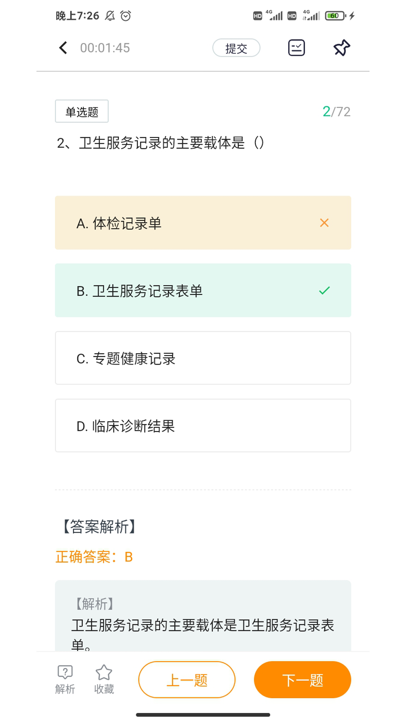The height and width of the screenshot is (722, 406).
Task: Tap the alarm clock status icon
Action: [126, 16]
